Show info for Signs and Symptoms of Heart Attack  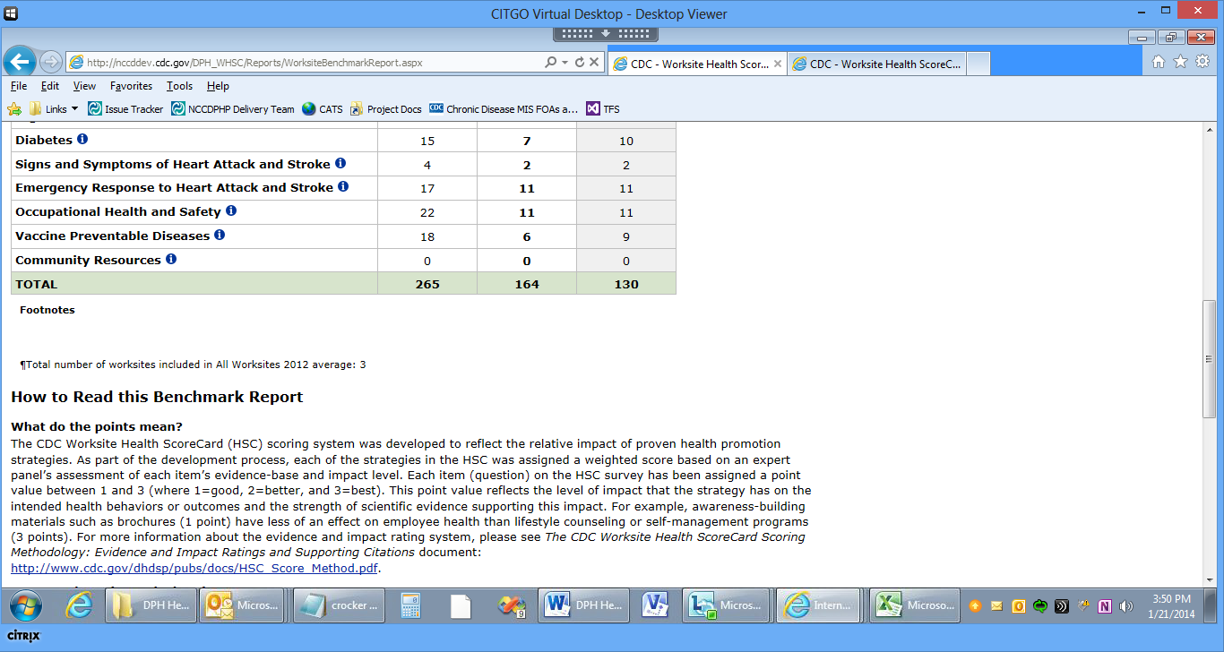(340, 164)
